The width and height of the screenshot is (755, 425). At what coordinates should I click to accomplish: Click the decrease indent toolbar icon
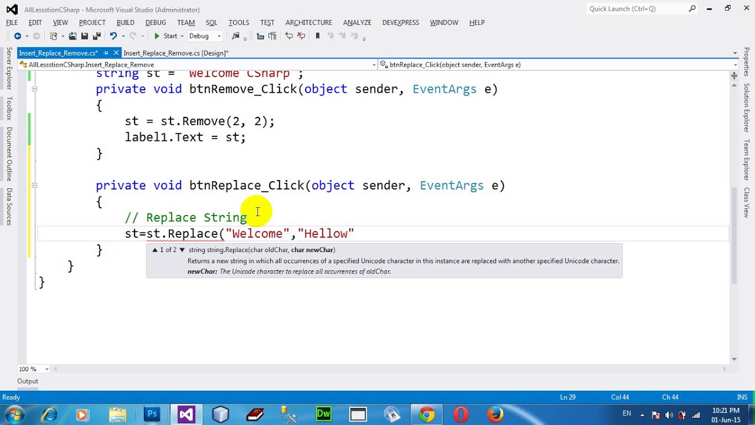point(260,36)
